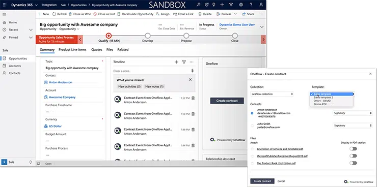377x187 pixels.
Task: Collapse the sidebar with hamburger icon
Action: tap(4, 14)
